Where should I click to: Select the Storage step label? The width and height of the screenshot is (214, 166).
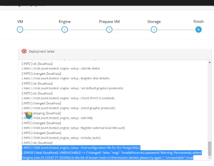coord(154,22)
